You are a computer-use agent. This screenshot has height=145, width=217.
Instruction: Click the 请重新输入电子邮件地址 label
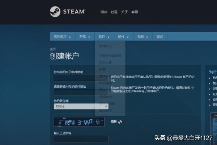[70, 87]
